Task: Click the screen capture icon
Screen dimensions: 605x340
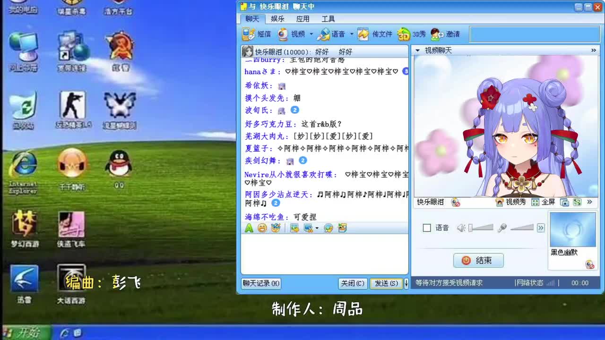Action: click(308, 228)
